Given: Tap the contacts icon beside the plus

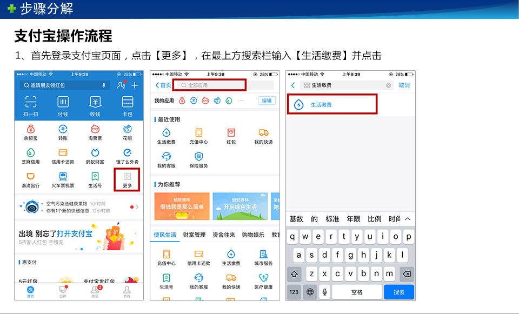Looking at the screenshot, I should [121, 85].
